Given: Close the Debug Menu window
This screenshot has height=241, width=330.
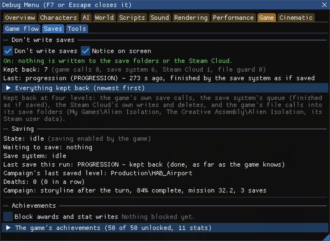Looking at the screenshot, I should [324, 5].
